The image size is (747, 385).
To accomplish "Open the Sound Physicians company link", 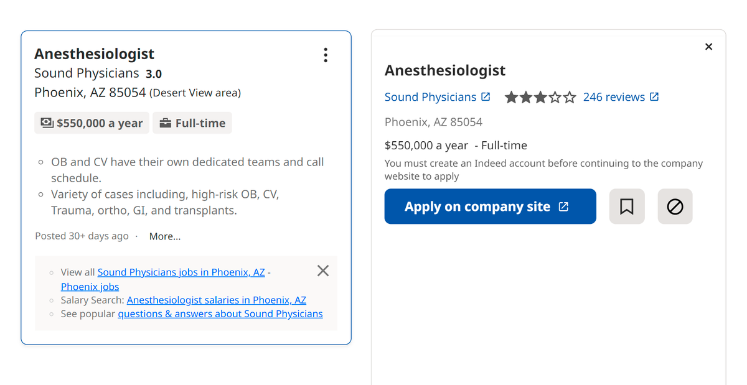I will (x=431, y=97).
